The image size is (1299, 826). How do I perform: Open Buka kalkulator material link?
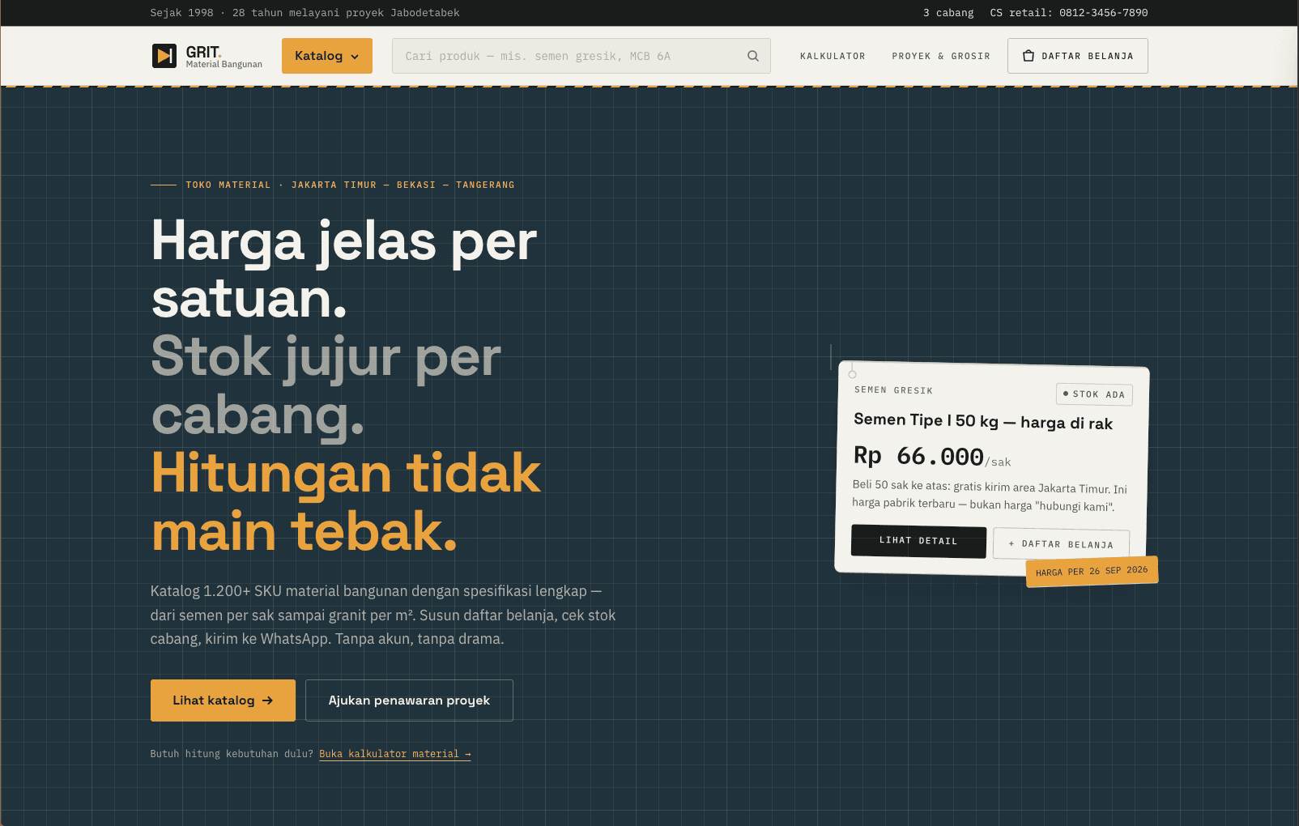point(395,754)
